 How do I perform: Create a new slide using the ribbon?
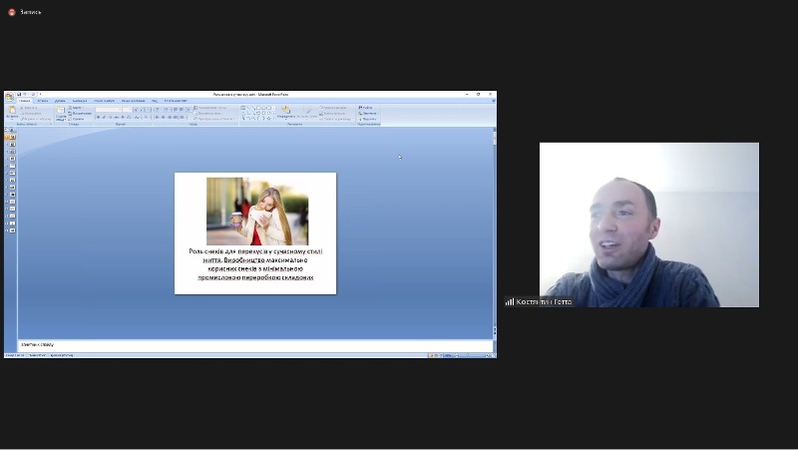pyautogui.click(x=61, y=113)
